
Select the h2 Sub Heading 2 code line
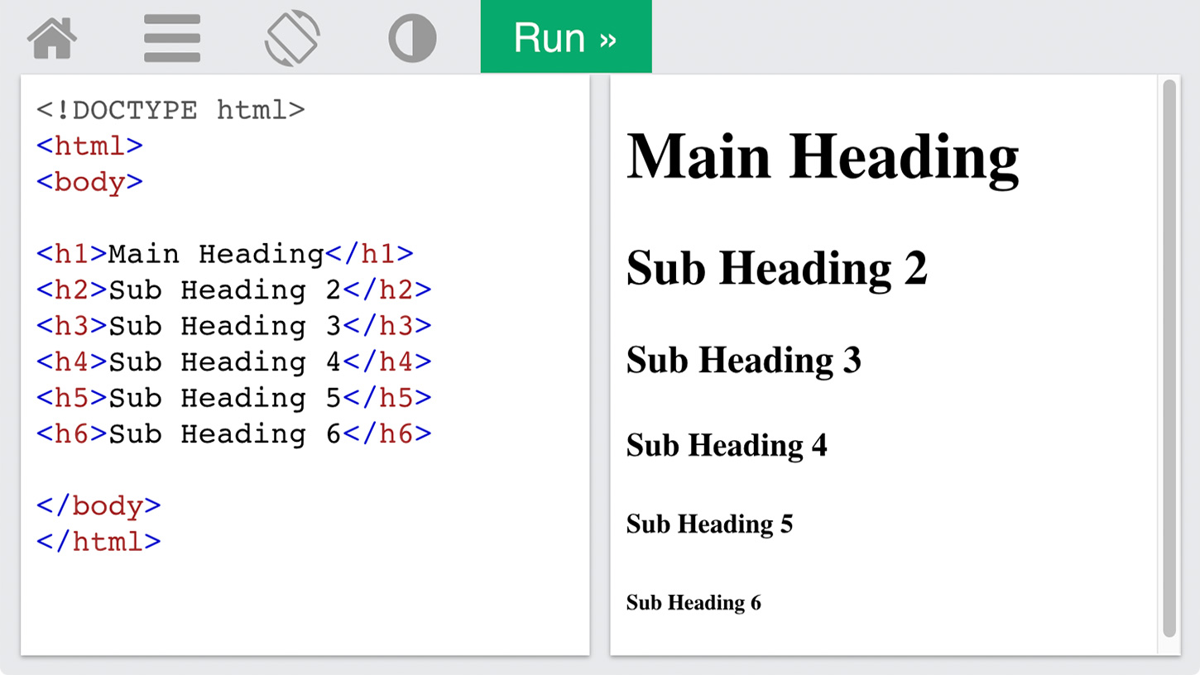click(x=234, y=290)
